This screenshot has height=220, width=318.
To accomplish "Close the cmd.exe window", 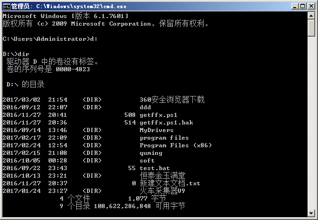I will 310,6.
